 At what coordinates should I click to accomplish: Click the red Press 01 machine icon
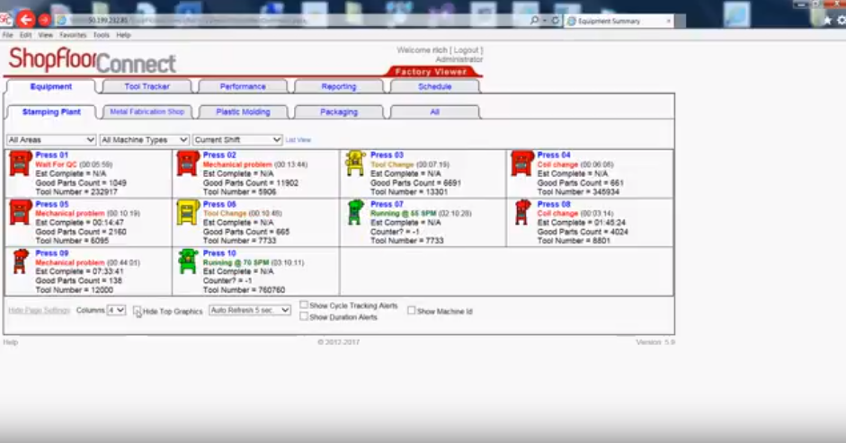pyautogui.click(x=20, y=164)
